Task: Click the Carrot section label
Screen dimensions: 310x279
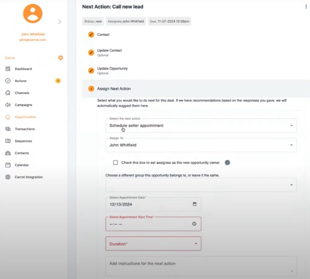Action: (10, 58)
